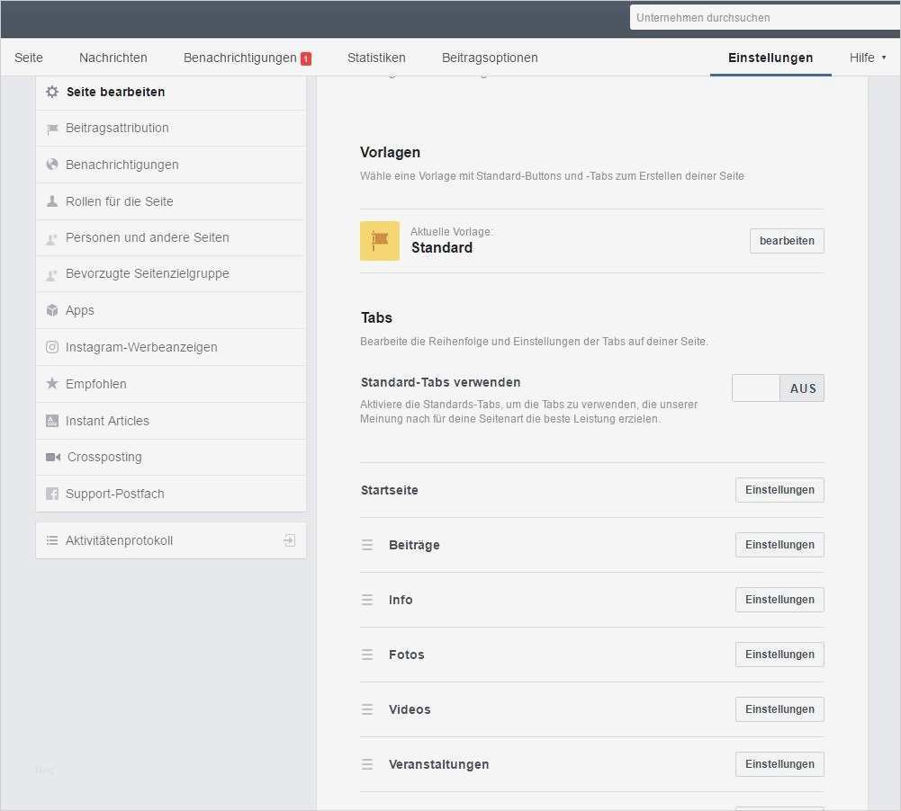The height and width of the screenshot is (811, 901).
Task: Switch to the Statistiken tab
Action: click(376, 58)
